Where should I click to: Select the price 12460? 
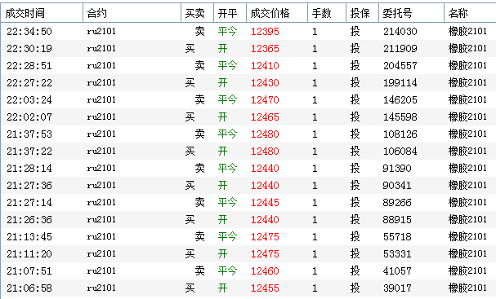265,271
